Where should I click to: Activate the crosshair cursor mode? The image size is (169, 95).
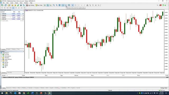click(76, 5)
